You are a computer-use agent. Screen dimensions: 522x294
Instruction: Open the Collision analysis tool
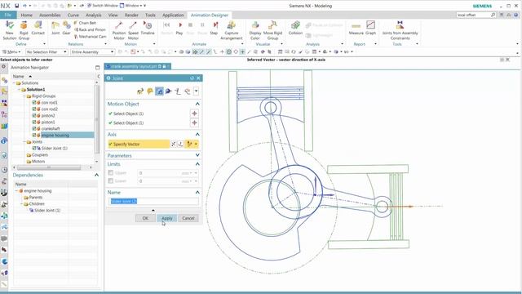295,28
